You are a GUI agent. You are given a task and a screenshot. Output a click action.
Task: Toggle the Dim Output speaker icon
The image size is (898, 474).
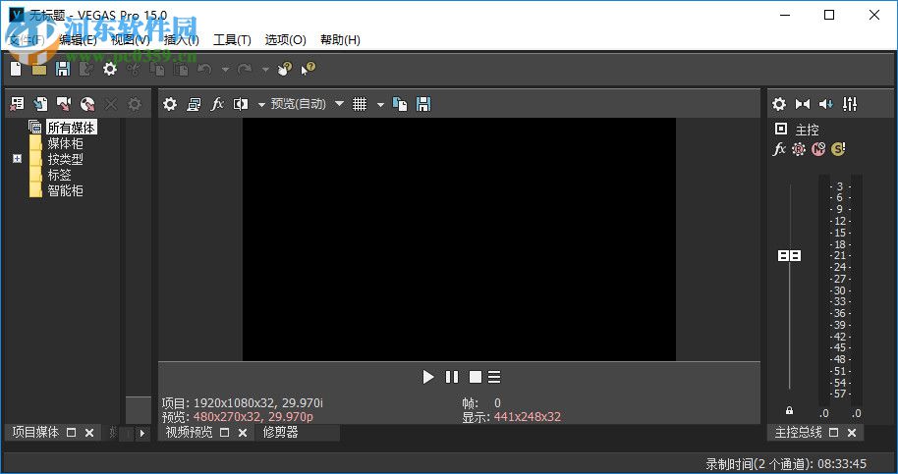826,104
